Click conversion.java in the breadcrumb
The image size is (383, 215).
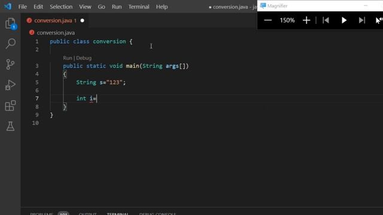click(56, 33)
